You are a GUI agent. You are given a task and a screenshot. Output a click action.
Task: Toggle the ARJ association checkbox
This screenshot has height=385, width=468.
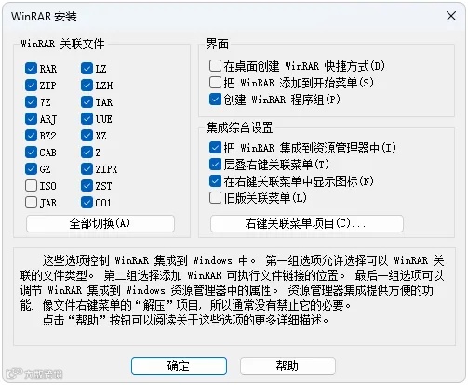(x=31, y=119)
